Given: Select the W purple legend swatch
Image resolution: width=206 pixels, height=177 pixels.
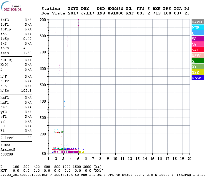Looking at the screenshot, I should click(197, 39).
